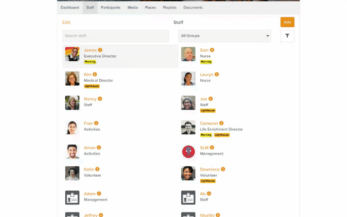Select Ab's ID badge placeholder avatar
The height and width of the screenshot is (217, 347).
point(188,198)
